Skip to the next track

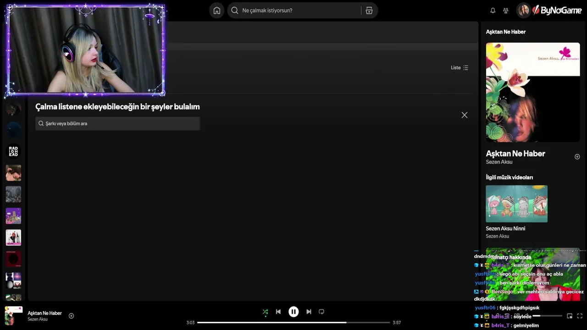tap(309, 312)
